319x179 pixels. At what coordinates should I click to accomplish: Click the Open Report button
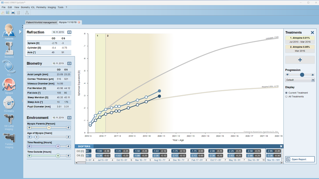[300, 159]
